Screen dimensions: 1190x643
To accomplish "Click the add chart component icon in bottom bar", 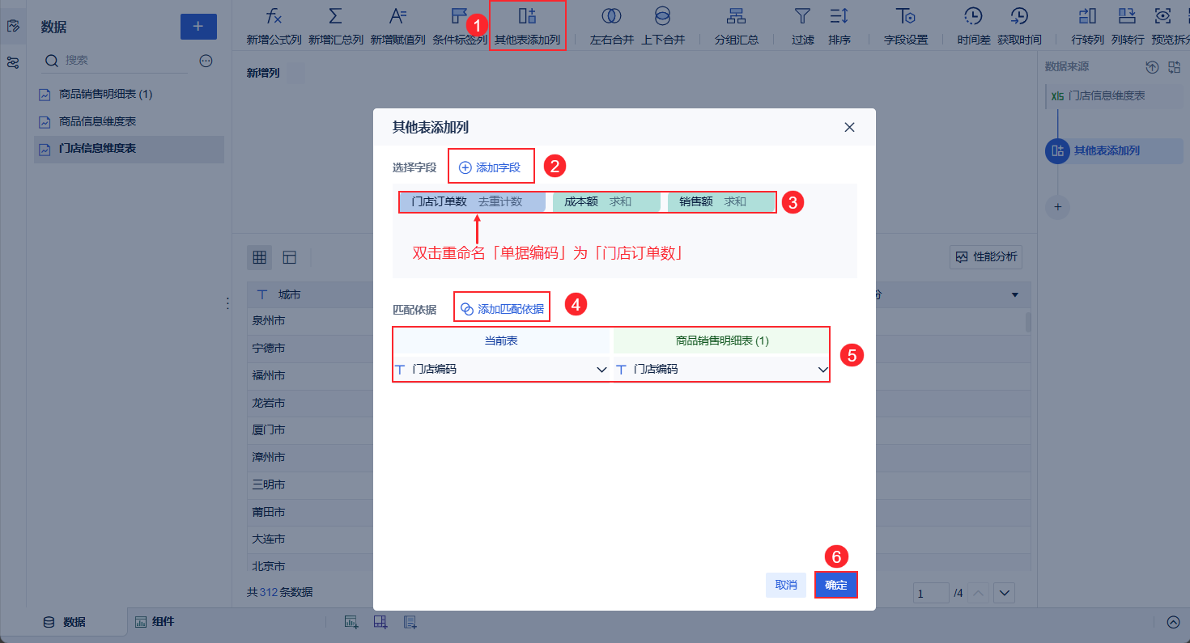I will (x=351, y=622).
